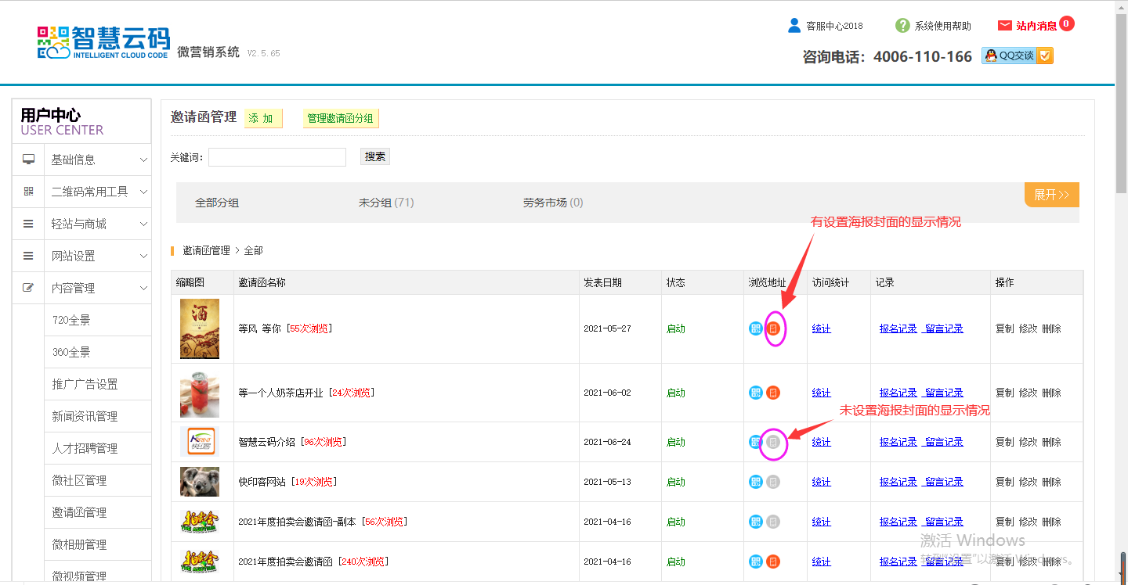The width and height of the screenshot is (1128, 585).
Task: Click the 系统使用帮助 question mark icon
Action: (902, 26)
